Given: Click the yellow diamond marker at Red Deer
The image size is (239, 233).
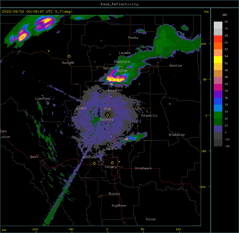Looking at the screenshot, I should (x=118, y=78).
